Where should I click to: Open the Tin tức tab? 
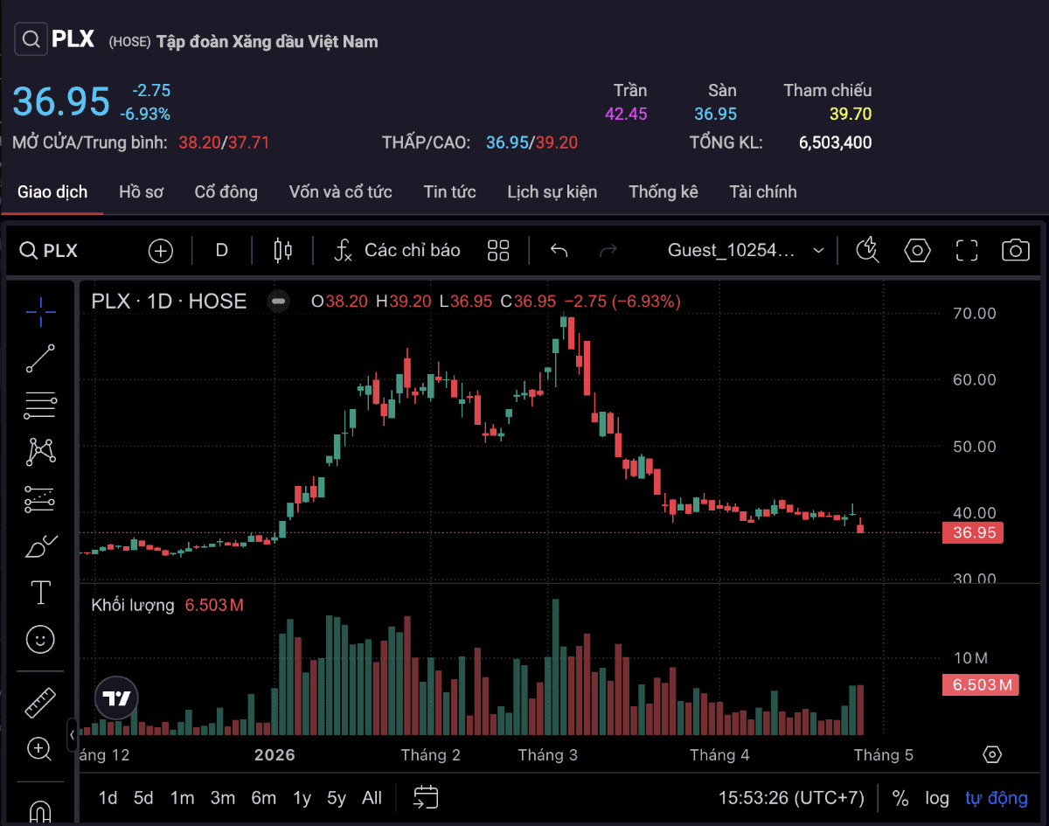tap(449, 191)
